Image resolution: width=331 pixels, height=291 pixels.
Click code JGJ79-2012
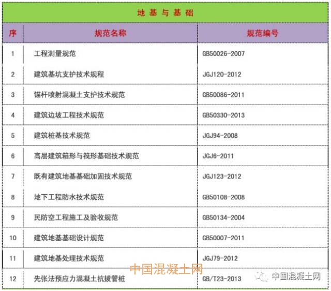[x=220, y=258]
